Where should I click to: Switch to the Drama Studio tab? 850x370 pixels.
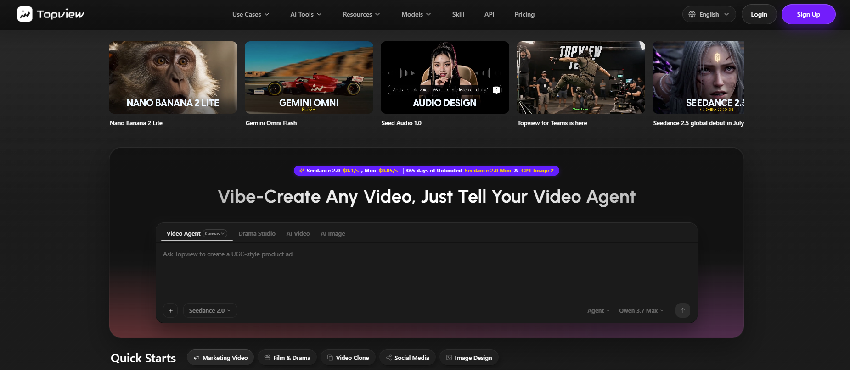pos(257,233)
